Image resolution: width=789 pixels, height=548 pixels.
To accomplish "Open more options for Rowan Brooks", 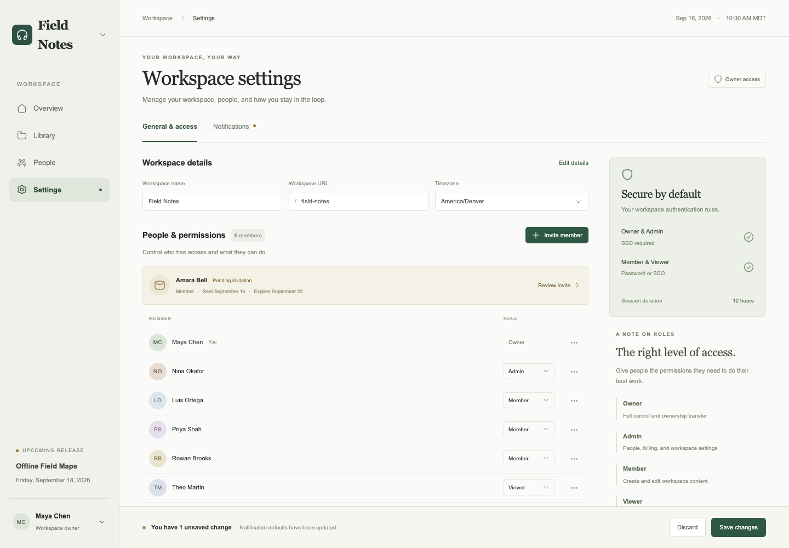I will click(574, 459).
